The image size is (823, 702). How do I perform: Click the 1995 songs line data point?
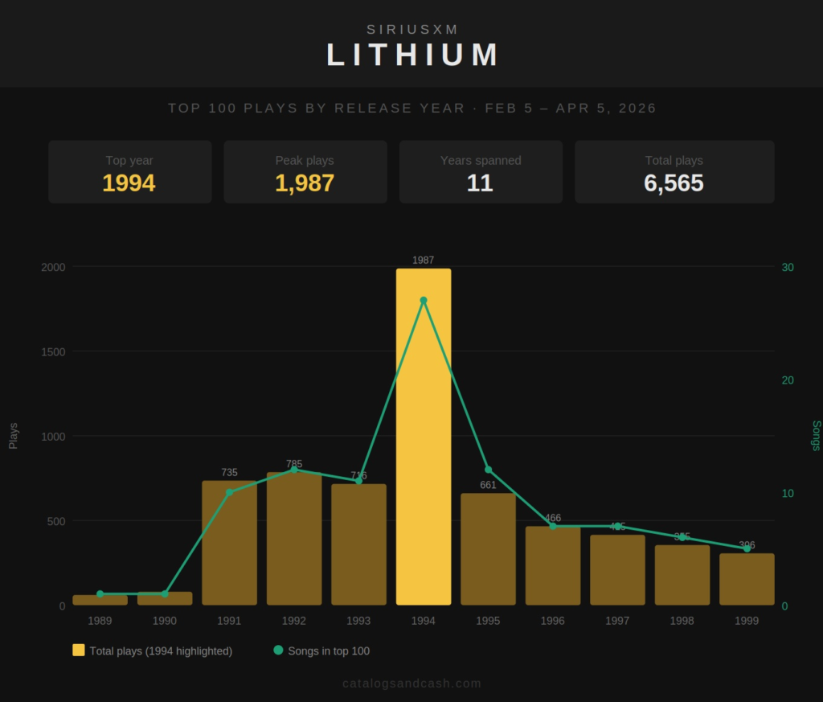coord(488,470)
